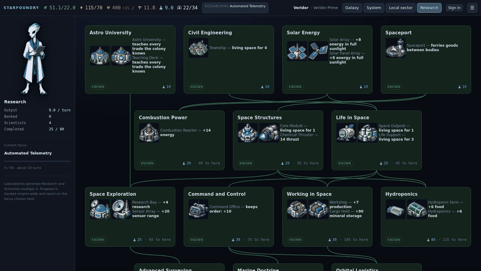Viewport: 481px width, 271px height.
Task: Click the research flask resource icon
Action: (x=161, y=8)
